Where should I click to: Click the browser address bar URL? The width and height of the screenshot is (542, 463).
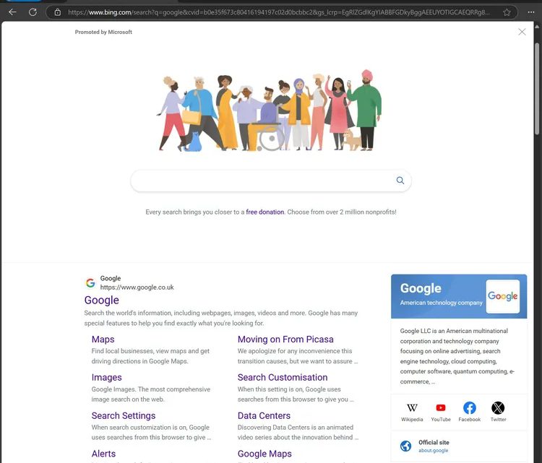[279, 12]
